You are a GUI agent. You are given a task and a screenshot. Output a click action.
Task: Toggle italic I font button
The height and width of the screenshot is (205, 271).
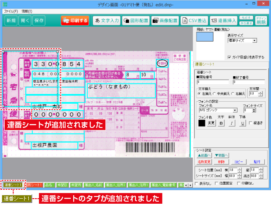coord(232,123)
